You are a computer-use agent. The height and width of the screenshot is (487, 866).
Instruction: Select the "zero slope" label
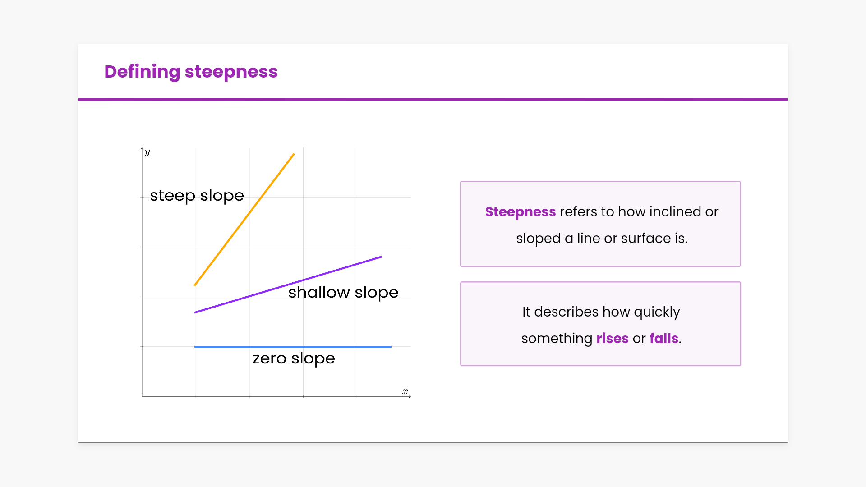click(x=294, y=358)
